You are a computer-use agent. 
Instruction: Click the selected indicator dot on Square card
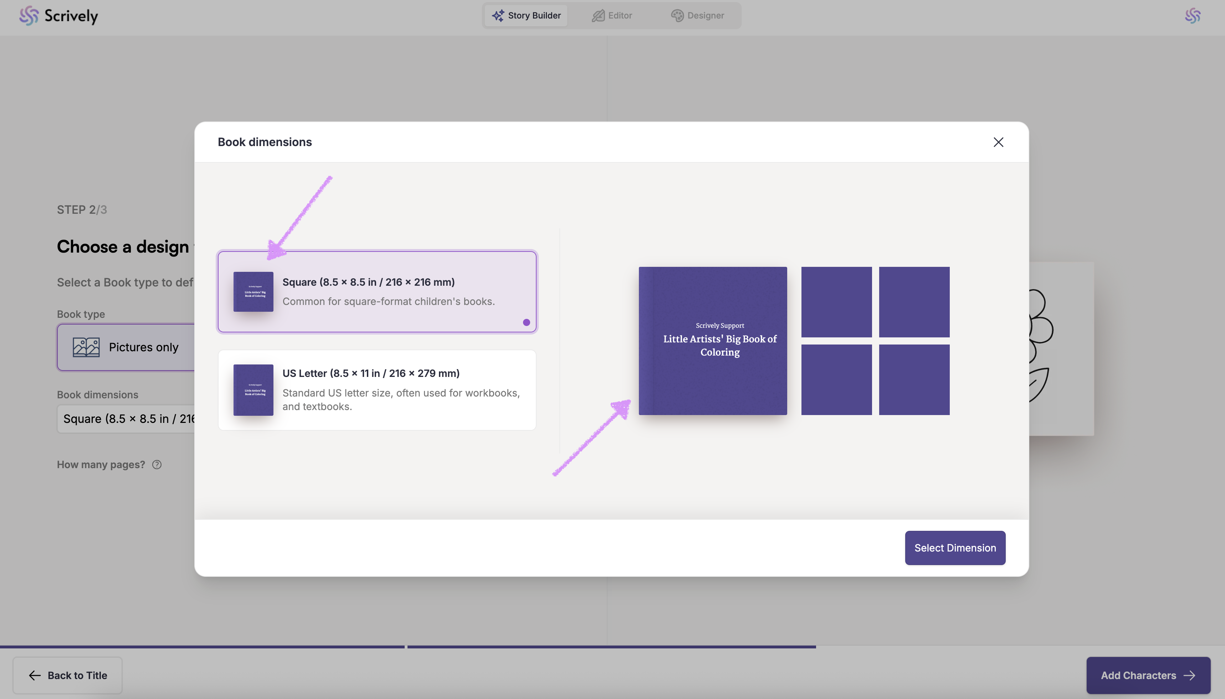tap(526, 322)
